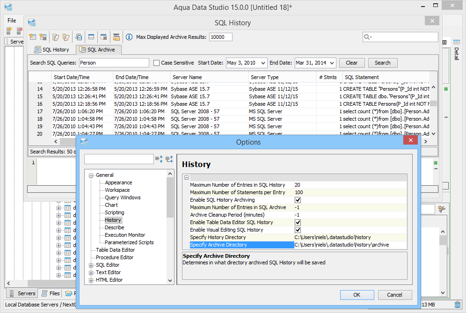Click the wrench icon in the main window
The width and height of the screenshot is (466, 313).
pyautogui.click(x=442, y=209)
